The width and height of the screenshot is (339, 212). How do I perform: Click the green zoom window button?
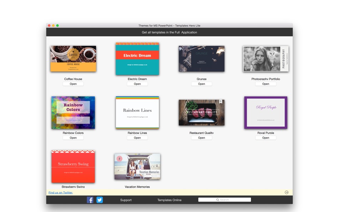point(57,26)
